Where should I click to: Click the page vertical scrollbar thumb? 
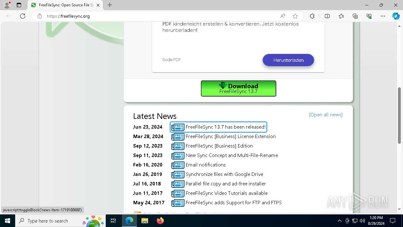400,115
